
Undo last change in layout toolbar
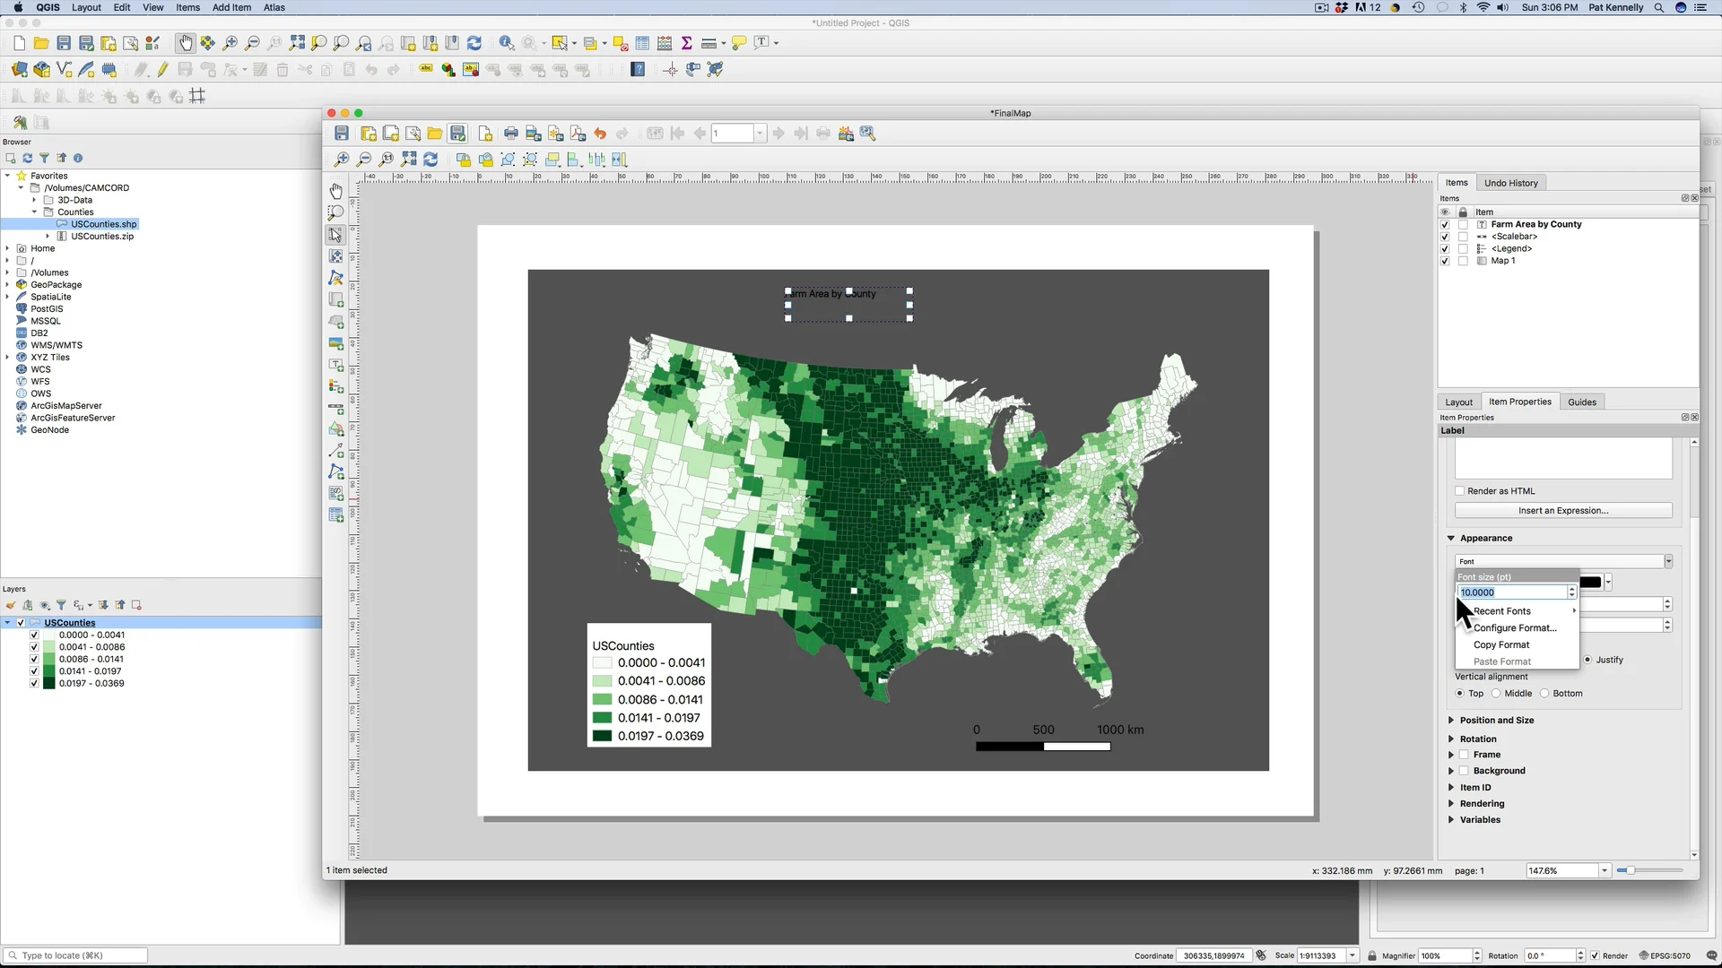tap(600, 134)
